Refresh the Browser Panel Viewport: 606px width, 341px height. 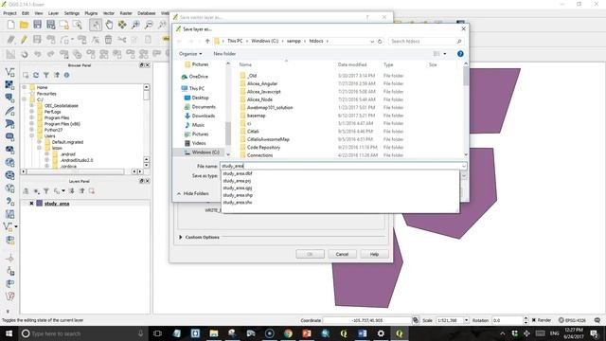(x=36, y=75)
